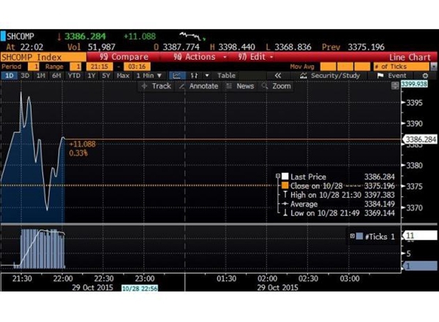Click the blue #Ticks color swatch
This screenshot has width=439, height=322.
pos(359,236)
